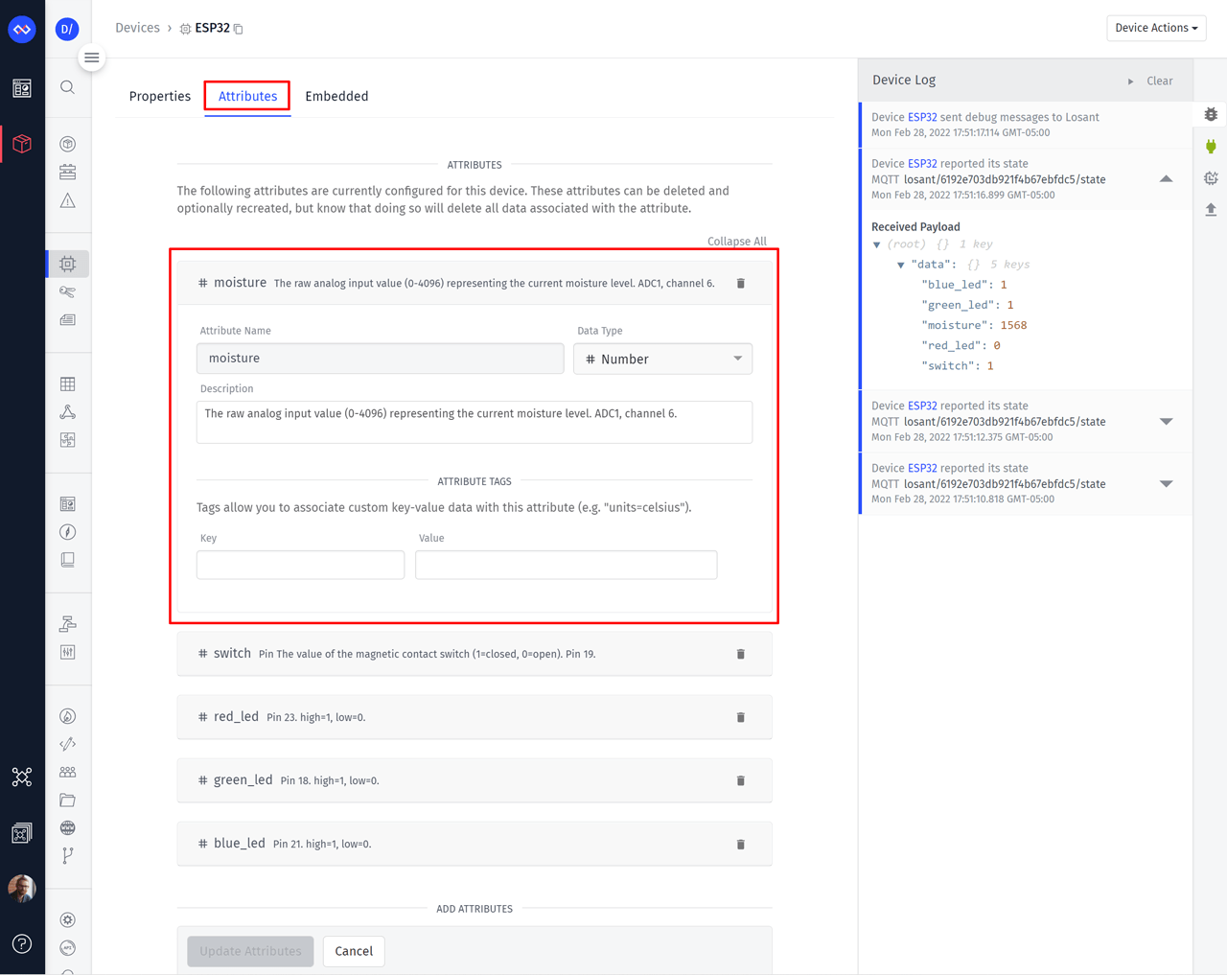The height and width of the screenshot is (975, 1227).
Task: Pause or play the device log stream
Action: (x=1131, y=81)
